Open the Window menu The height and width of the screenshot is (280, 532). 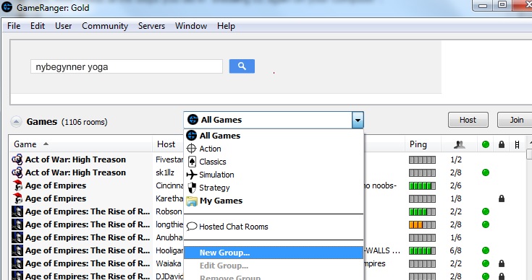(x=191, y=26)
